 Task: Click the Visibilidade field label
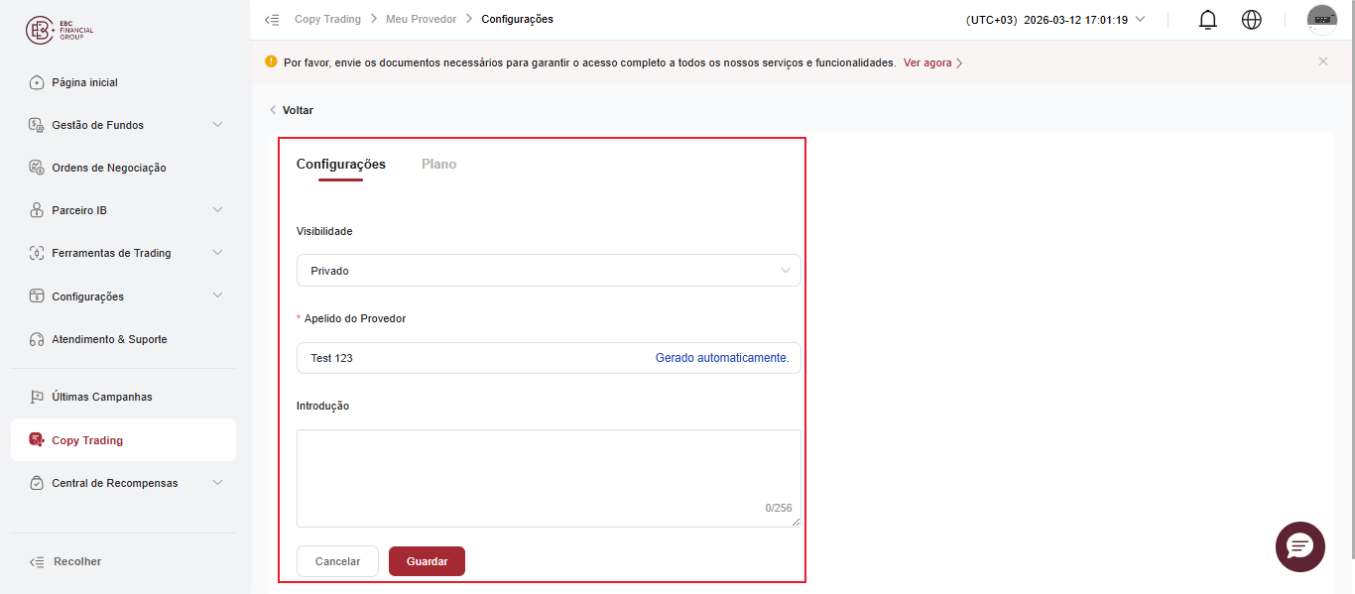pyautogui.click(x=324, y=231)
